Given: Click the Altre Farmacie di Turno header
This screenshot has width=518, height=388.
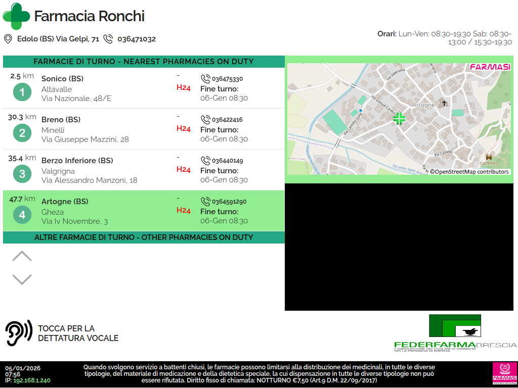Looking at the screenshot, I should click(x=144, y=237).
